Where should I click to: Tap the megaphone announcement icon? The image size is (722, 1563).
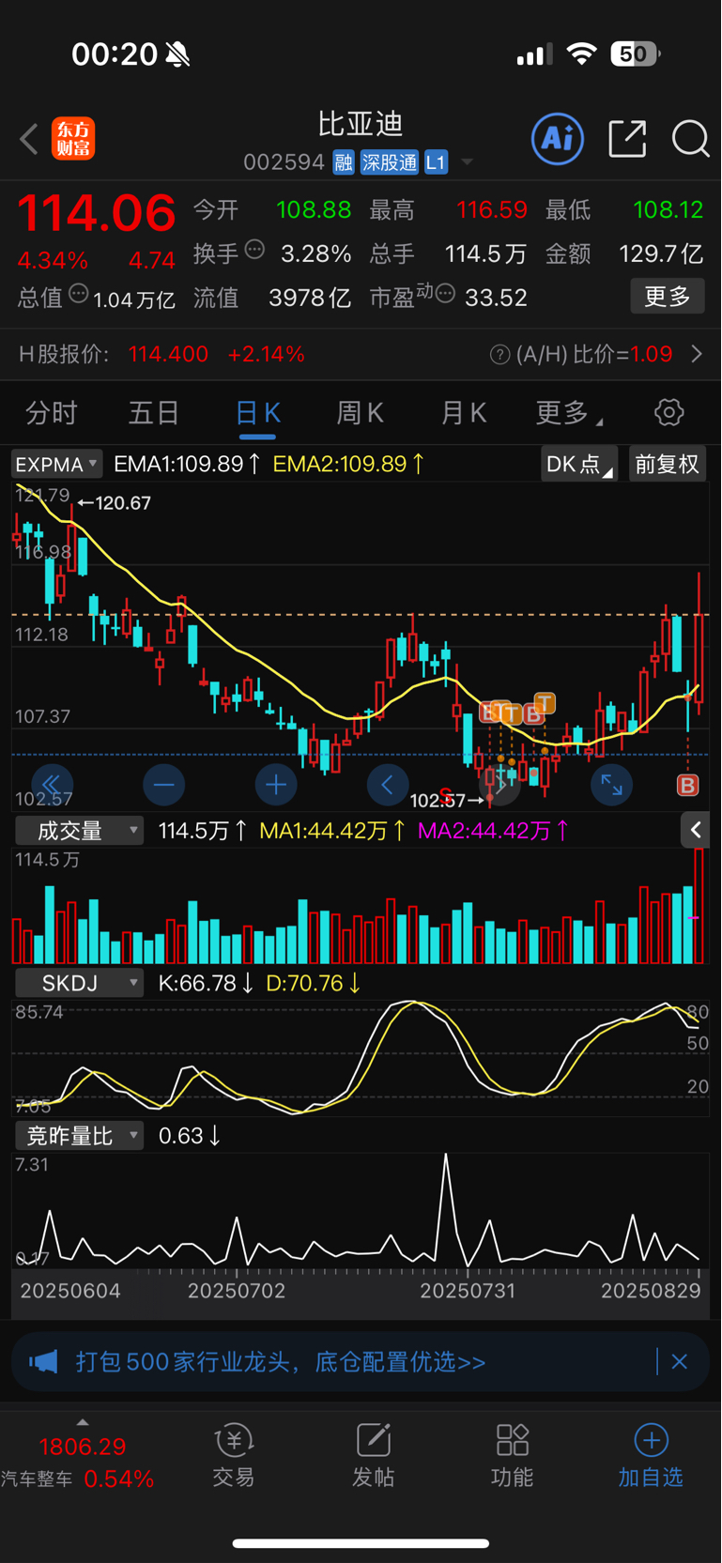pyautogui.click(x=43, y=1361)
